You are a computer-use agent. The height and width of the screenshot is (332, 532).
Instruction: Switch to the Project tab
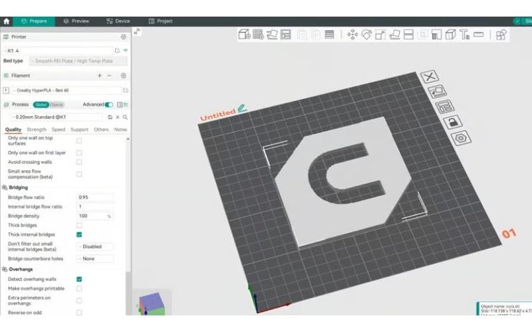pyautogui.click(x=160, y=21)
